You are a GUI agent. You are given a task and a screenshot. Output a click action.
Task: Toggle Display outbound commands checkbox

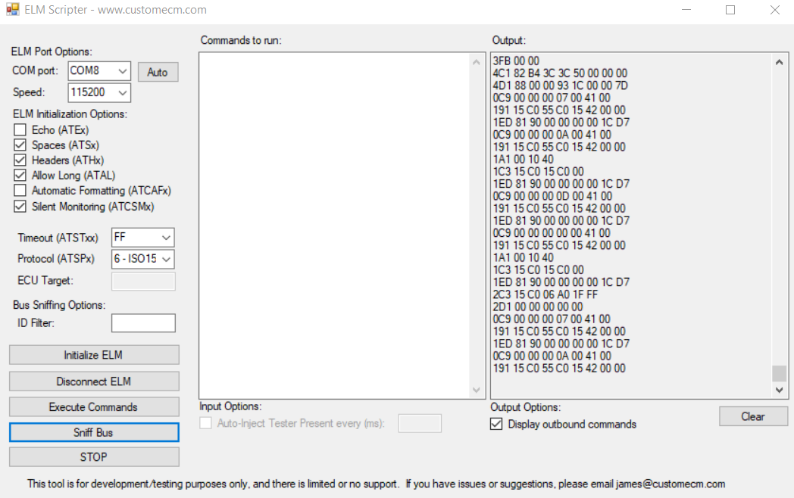pyautogui.click(x=496, y=424)
